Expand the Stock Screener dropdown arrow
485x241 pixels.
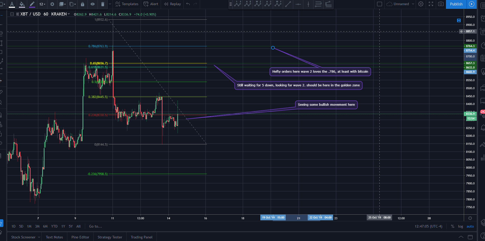pos(39,237)
